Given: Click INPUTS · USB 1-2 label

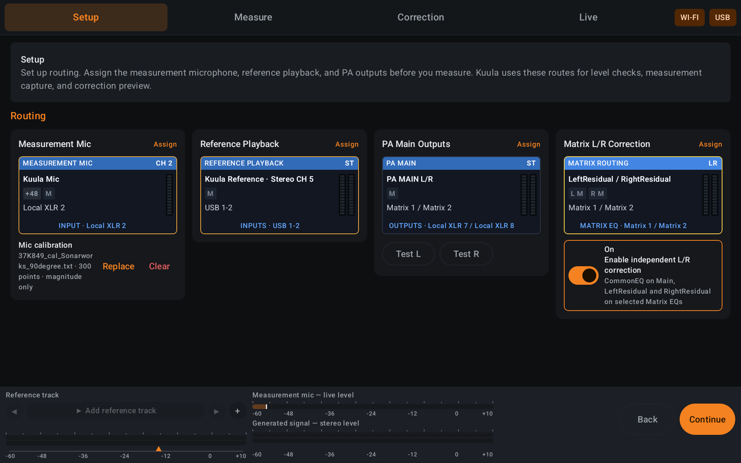Looking at the screenshot, I should click(x=270, y=226).
